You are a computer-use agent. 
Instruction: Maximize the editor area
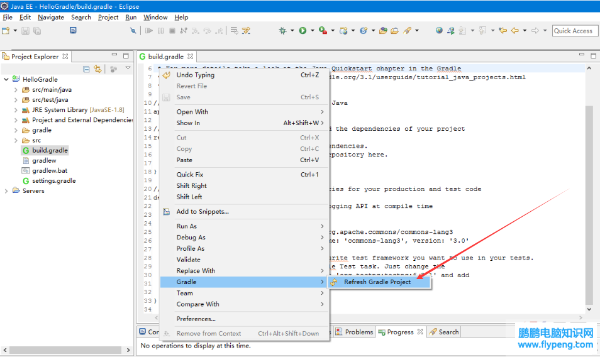coord(593,55)
